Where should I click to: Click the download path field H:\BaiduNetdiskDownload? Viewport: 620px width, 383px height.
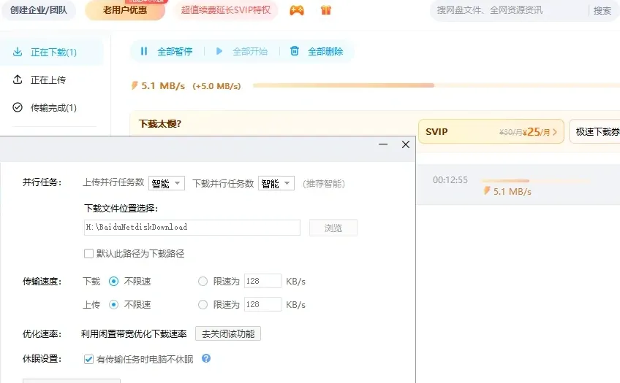click(192, 228)
